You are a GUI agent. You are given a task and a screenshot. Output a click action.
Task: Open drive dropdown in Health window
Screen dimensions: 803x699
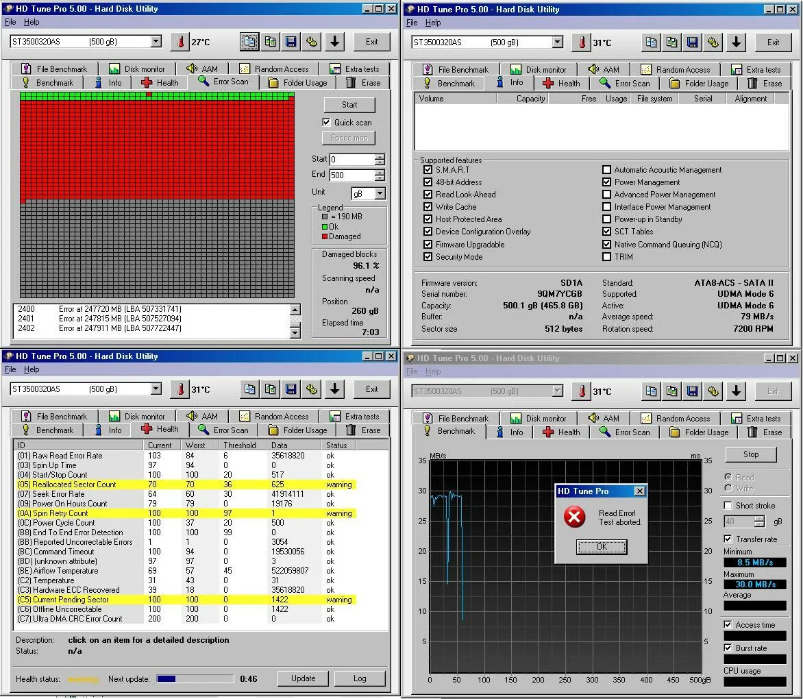156,389
